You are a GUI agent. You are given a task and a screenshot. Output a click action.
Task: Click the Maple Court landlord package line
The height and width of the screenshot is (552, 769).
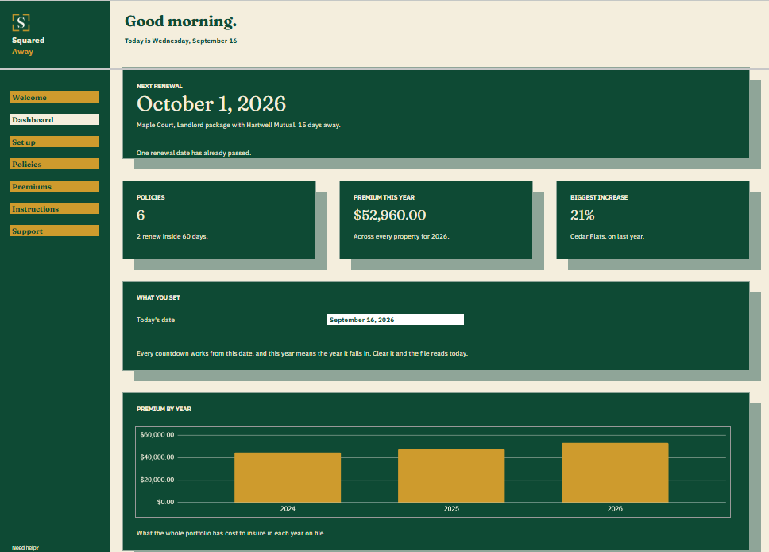pos(238,125)
